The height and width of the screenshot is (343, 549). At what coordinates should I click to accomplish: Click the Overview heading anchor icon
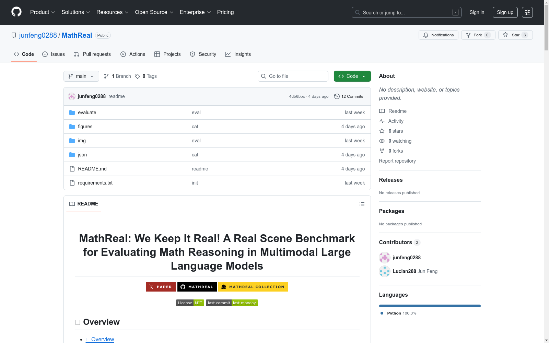(78, 322)
